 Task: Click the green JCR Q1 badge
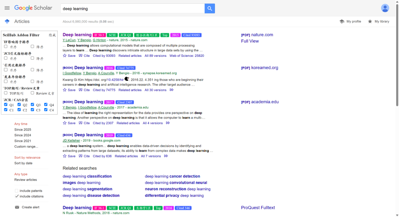tap(126, 35)
